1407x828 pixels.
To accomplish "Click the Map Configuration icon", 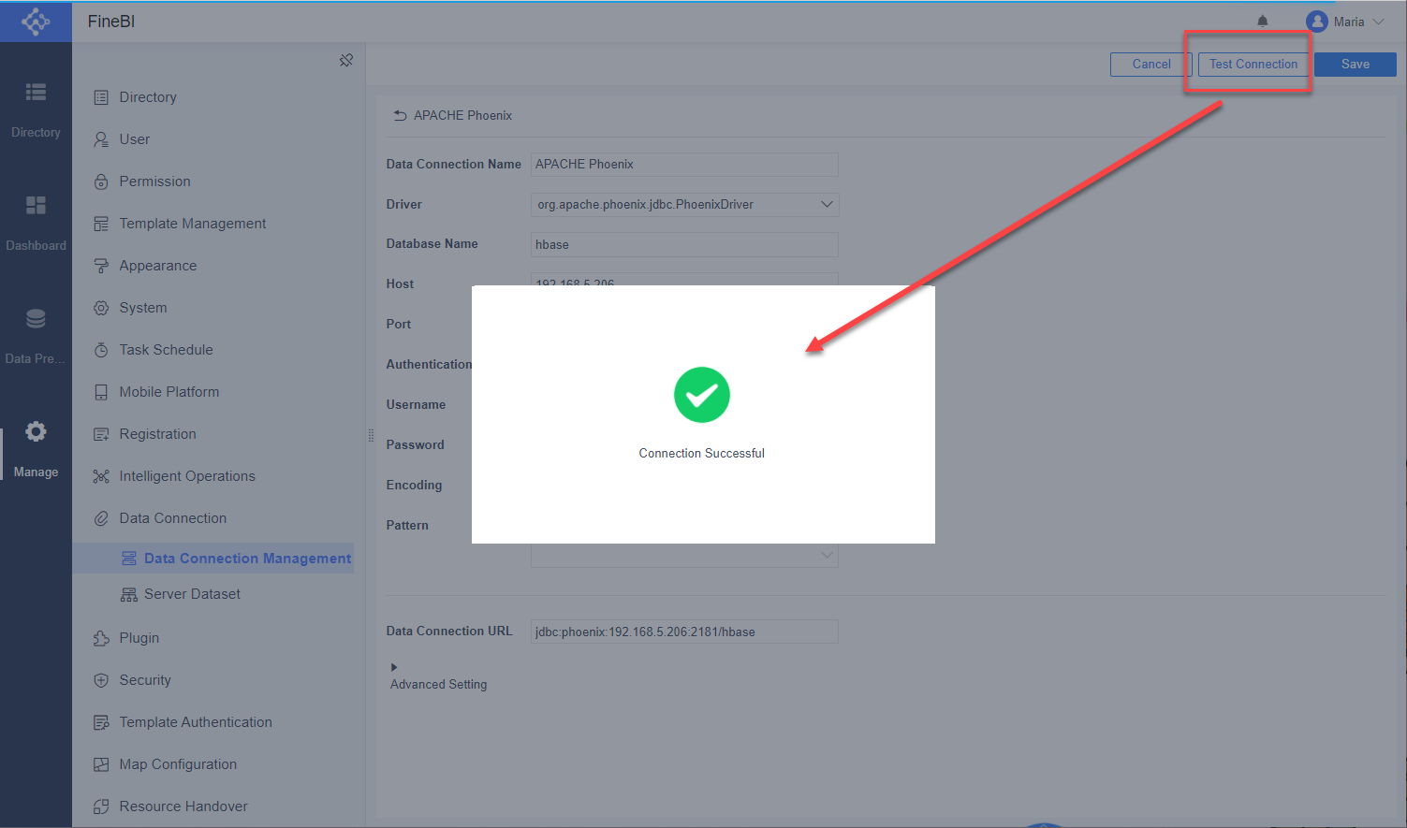I will pyautogui.click(x=101, y=764).
